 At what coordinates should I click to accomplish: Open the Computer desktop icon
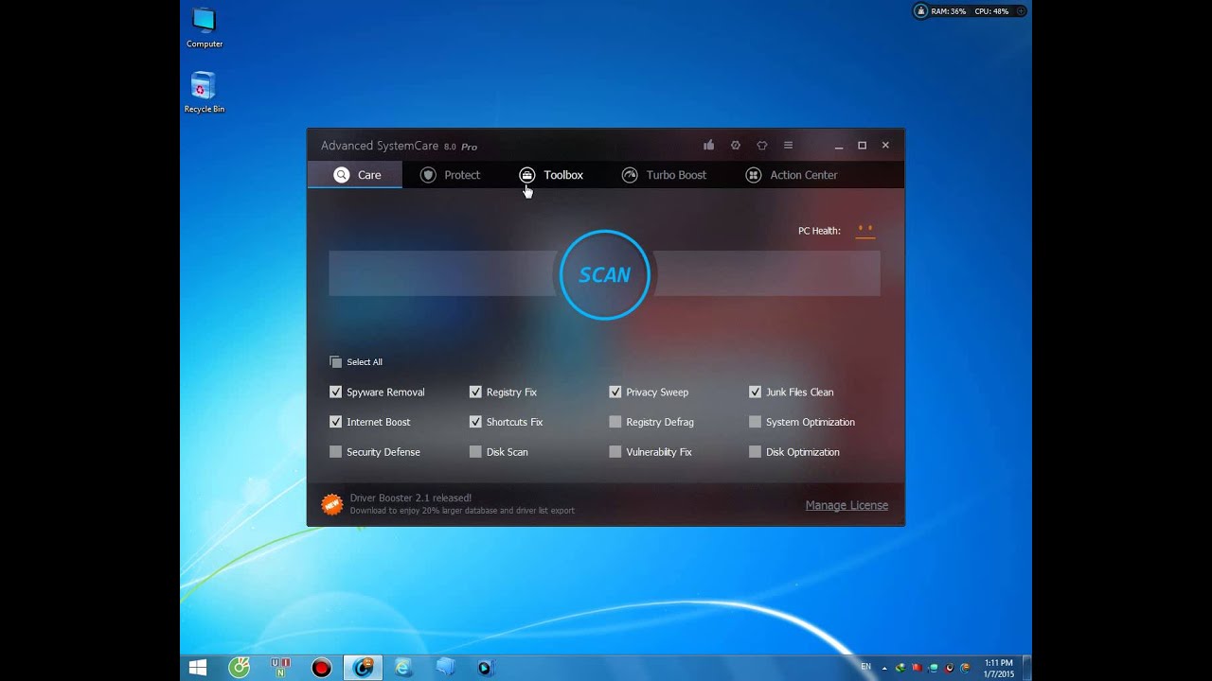pos(205,28)
